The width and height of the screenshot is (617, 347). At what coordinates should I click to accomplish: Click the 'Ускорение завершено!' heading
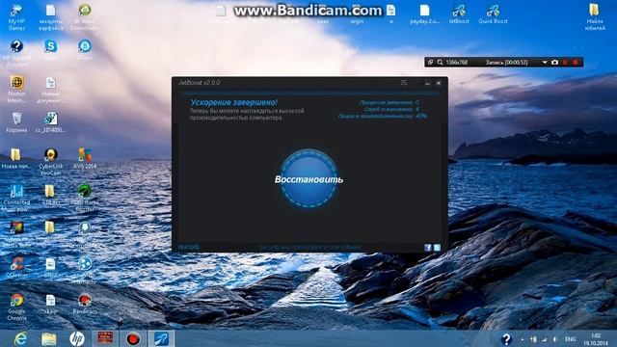point(233,102)
